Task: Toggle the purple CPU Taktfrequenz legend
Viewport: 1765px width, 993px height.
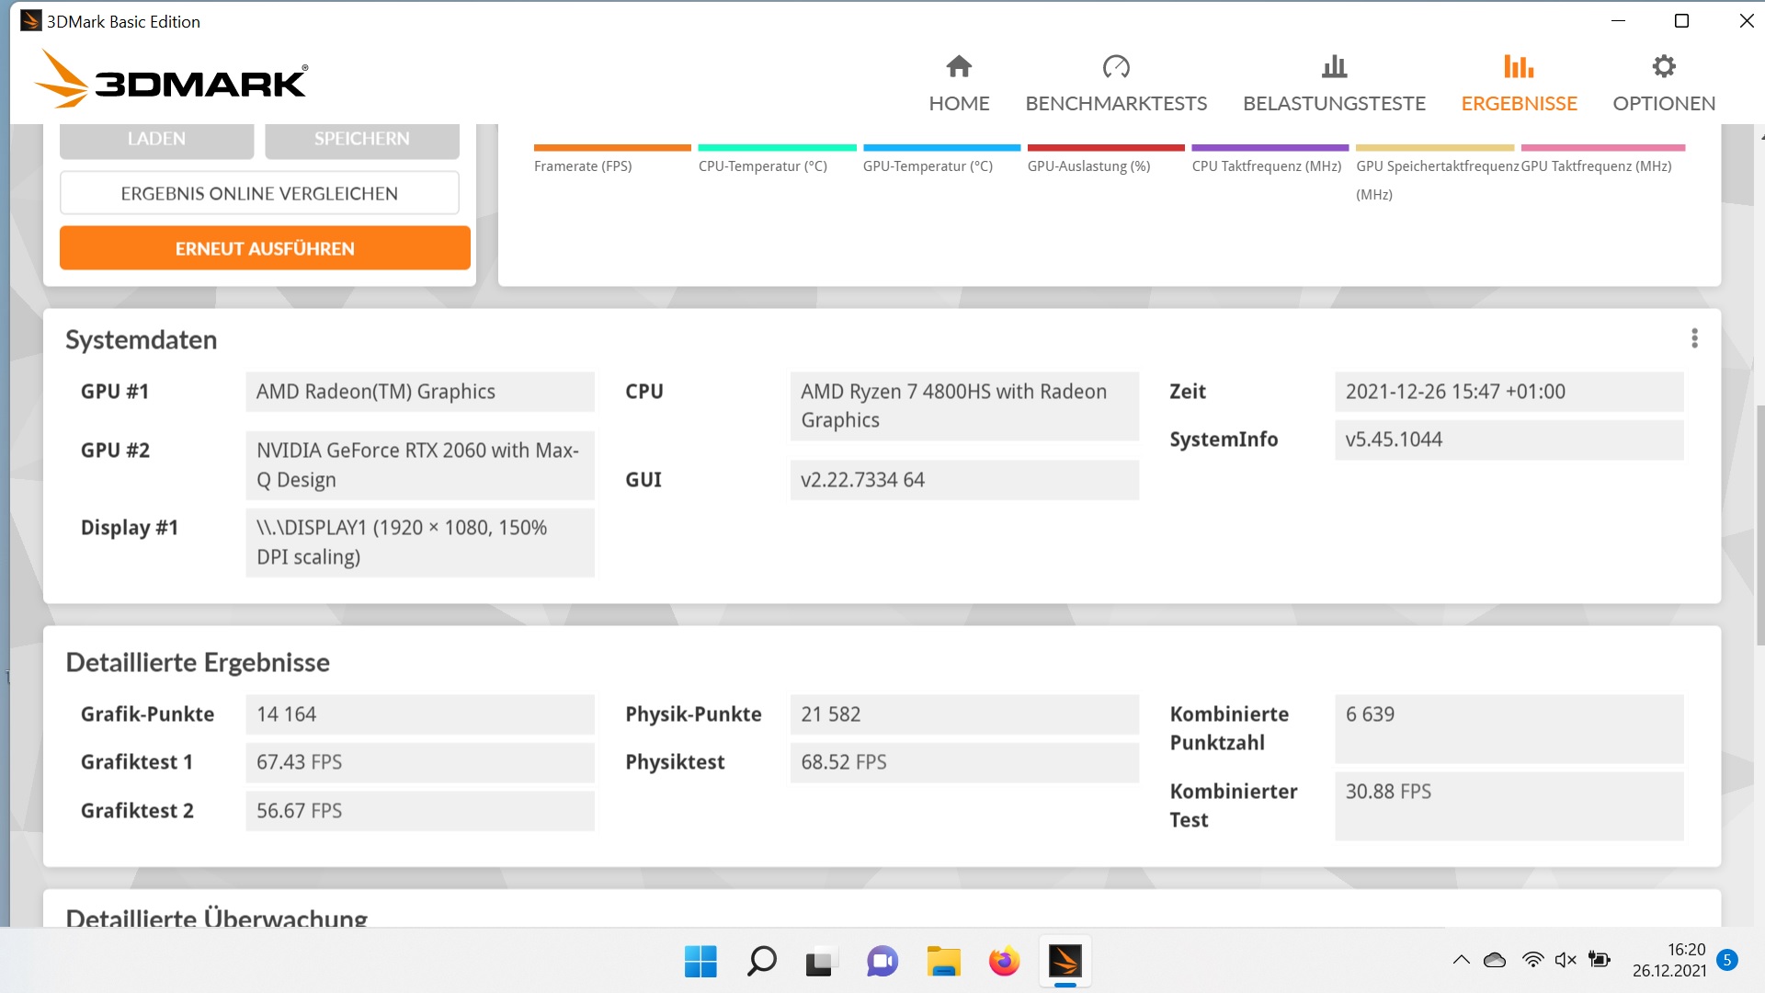Action: click(1270, 159)
